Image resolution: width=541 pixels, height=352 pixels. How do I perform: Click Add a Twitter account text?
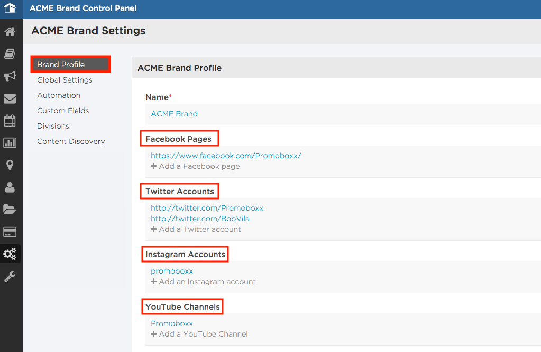pyautogui.click(x=200, y=229)
